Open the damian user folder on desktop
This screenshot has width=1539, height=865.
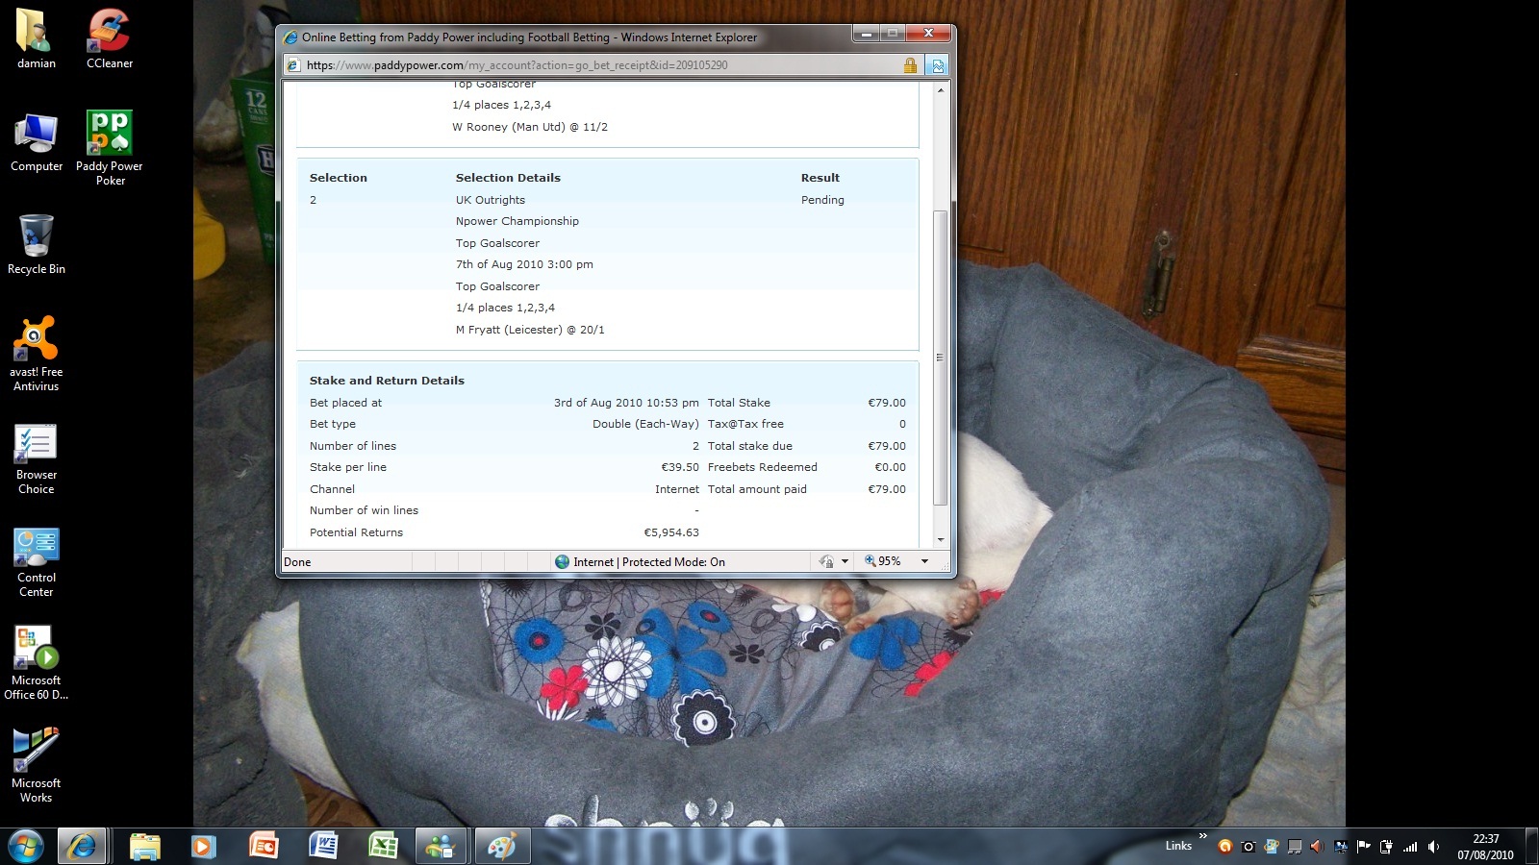pyautogui.click(x=37, y=38)
